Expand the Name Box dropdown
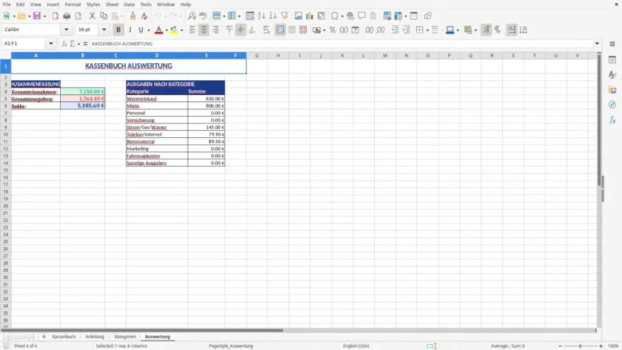The width and height of the screenshot is (622, 350). [x=51, y=43]
